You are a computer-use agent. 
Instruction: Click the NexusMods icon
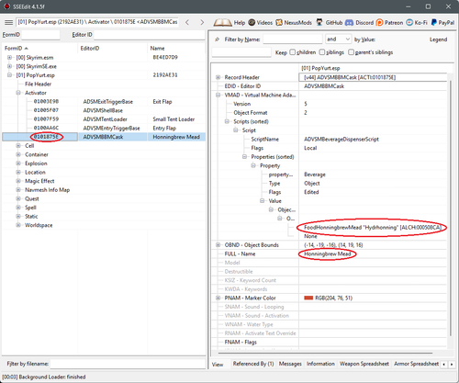coord(279,22)
